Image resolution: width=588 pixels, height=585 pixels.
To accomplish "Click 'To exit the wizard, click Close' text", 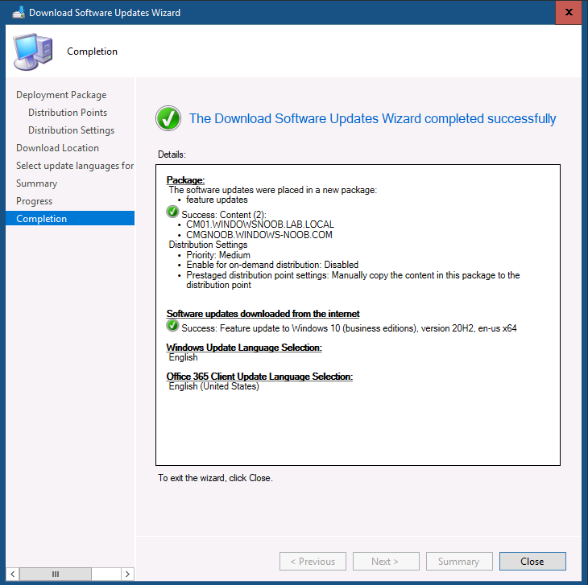I will pos(215,478).
